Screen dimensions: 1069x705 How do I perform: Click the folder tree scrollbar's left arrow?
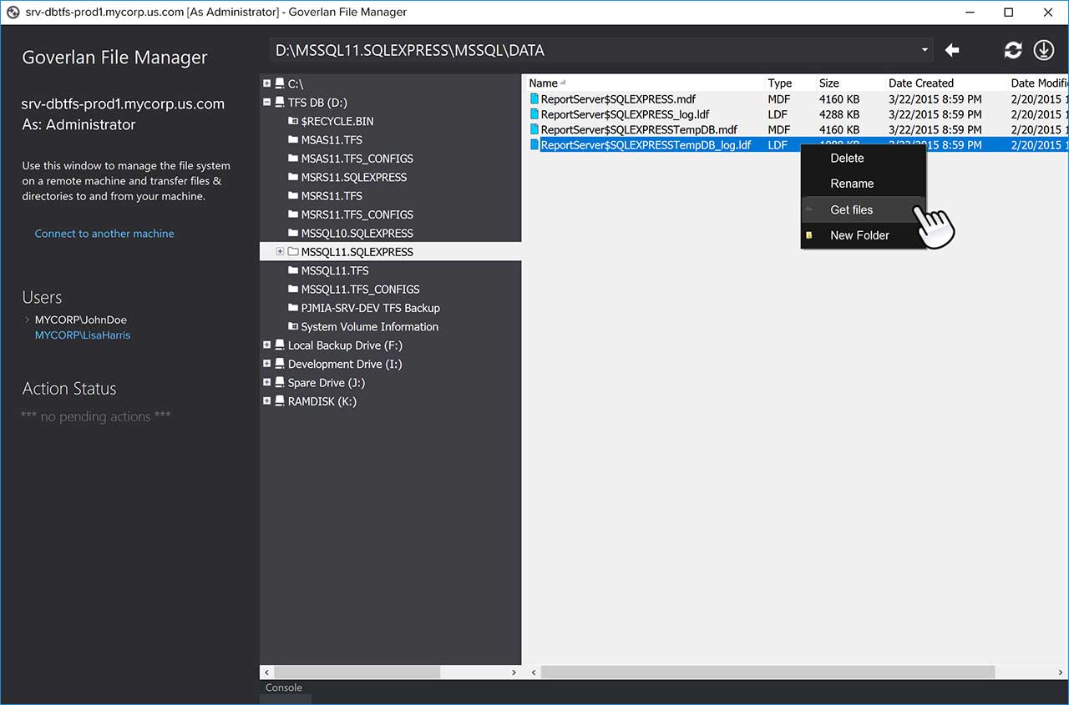[x=267, y=672]
